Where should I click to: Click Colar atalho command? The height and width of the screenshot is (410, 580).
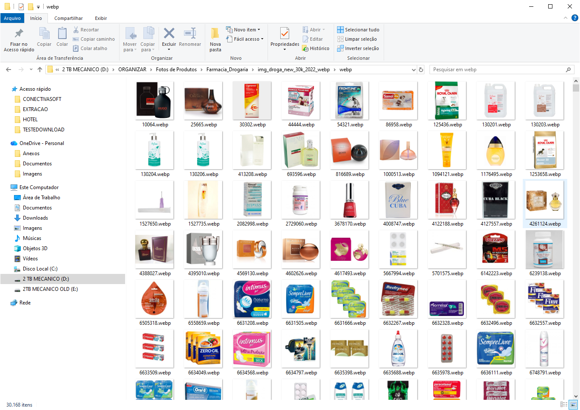coord(90,48)
